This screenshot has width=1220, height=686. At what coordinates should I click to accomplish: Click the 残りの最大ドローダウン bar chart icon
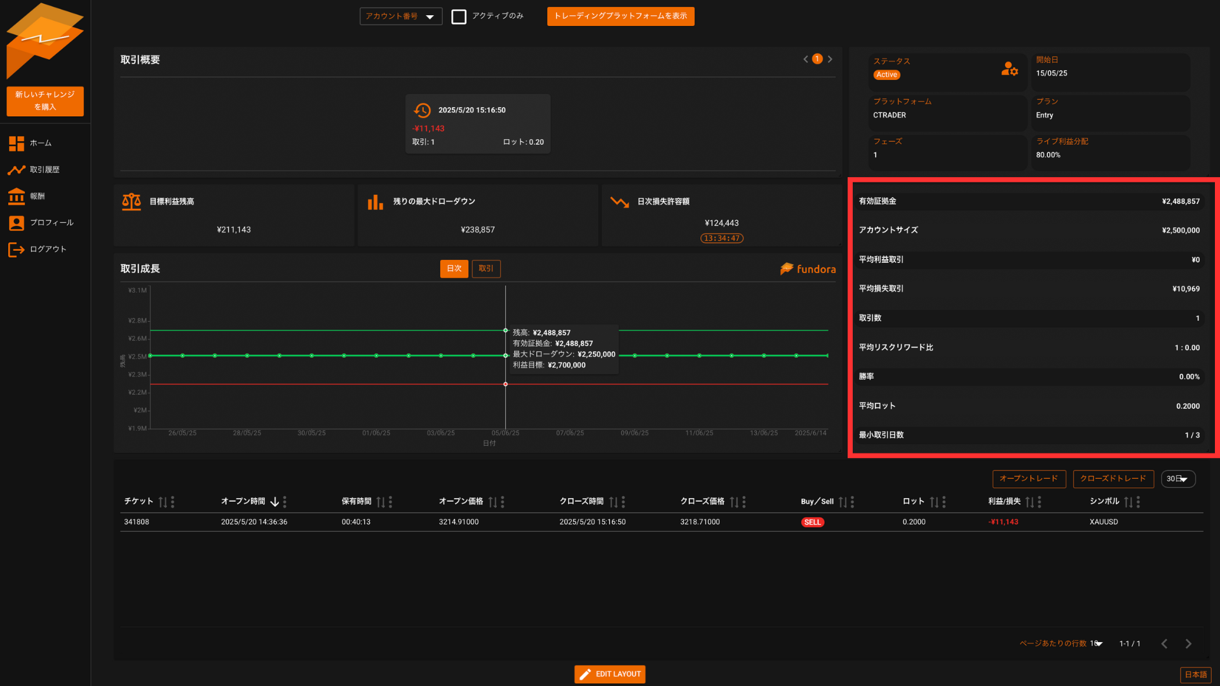point(376,202)
